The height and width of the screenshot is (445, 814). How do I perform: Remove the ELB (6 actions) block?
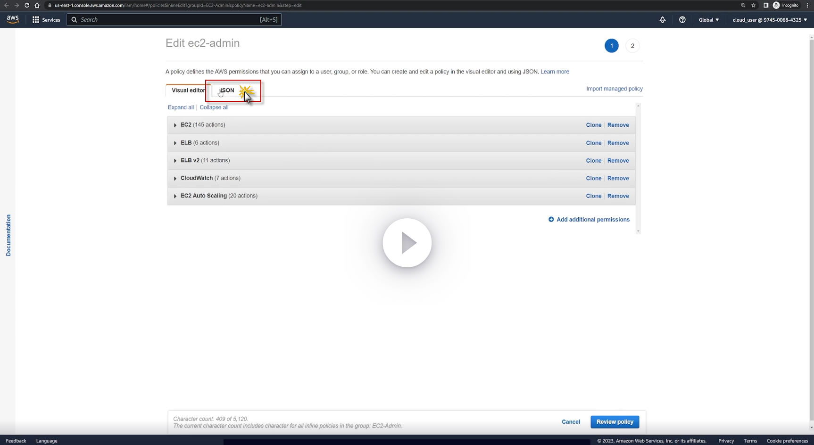click(618, 143)
